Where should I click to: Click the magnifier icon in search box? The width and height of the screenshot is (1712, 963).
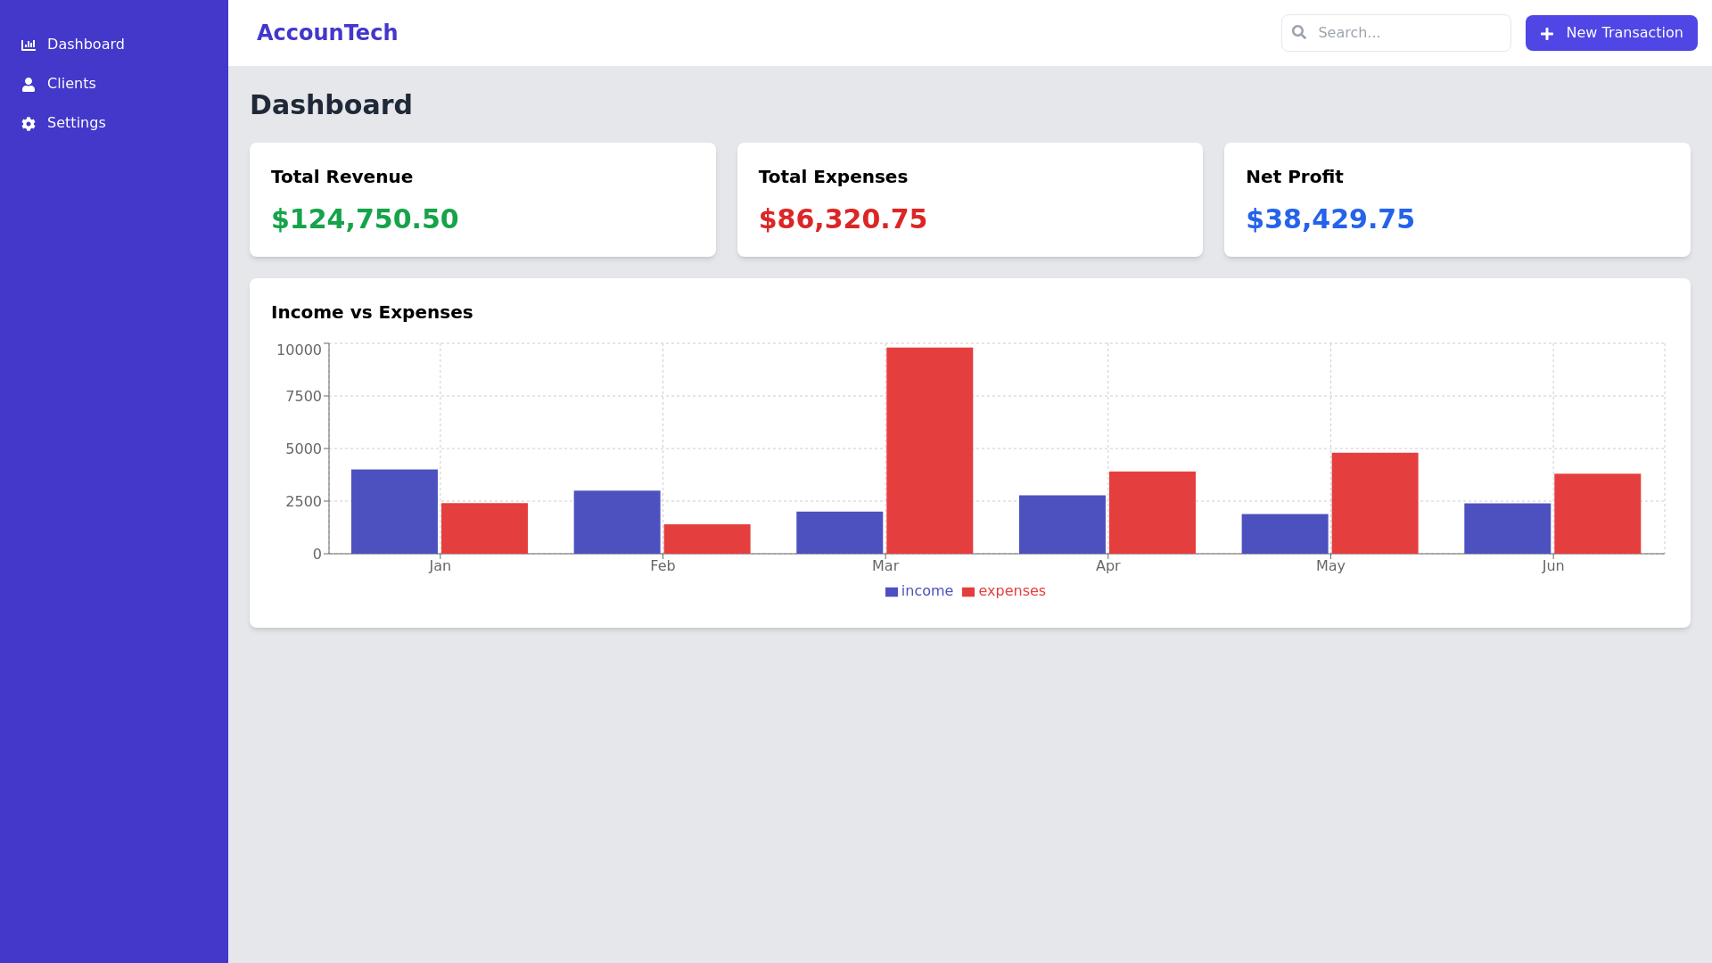click(x=1299, y=33)
